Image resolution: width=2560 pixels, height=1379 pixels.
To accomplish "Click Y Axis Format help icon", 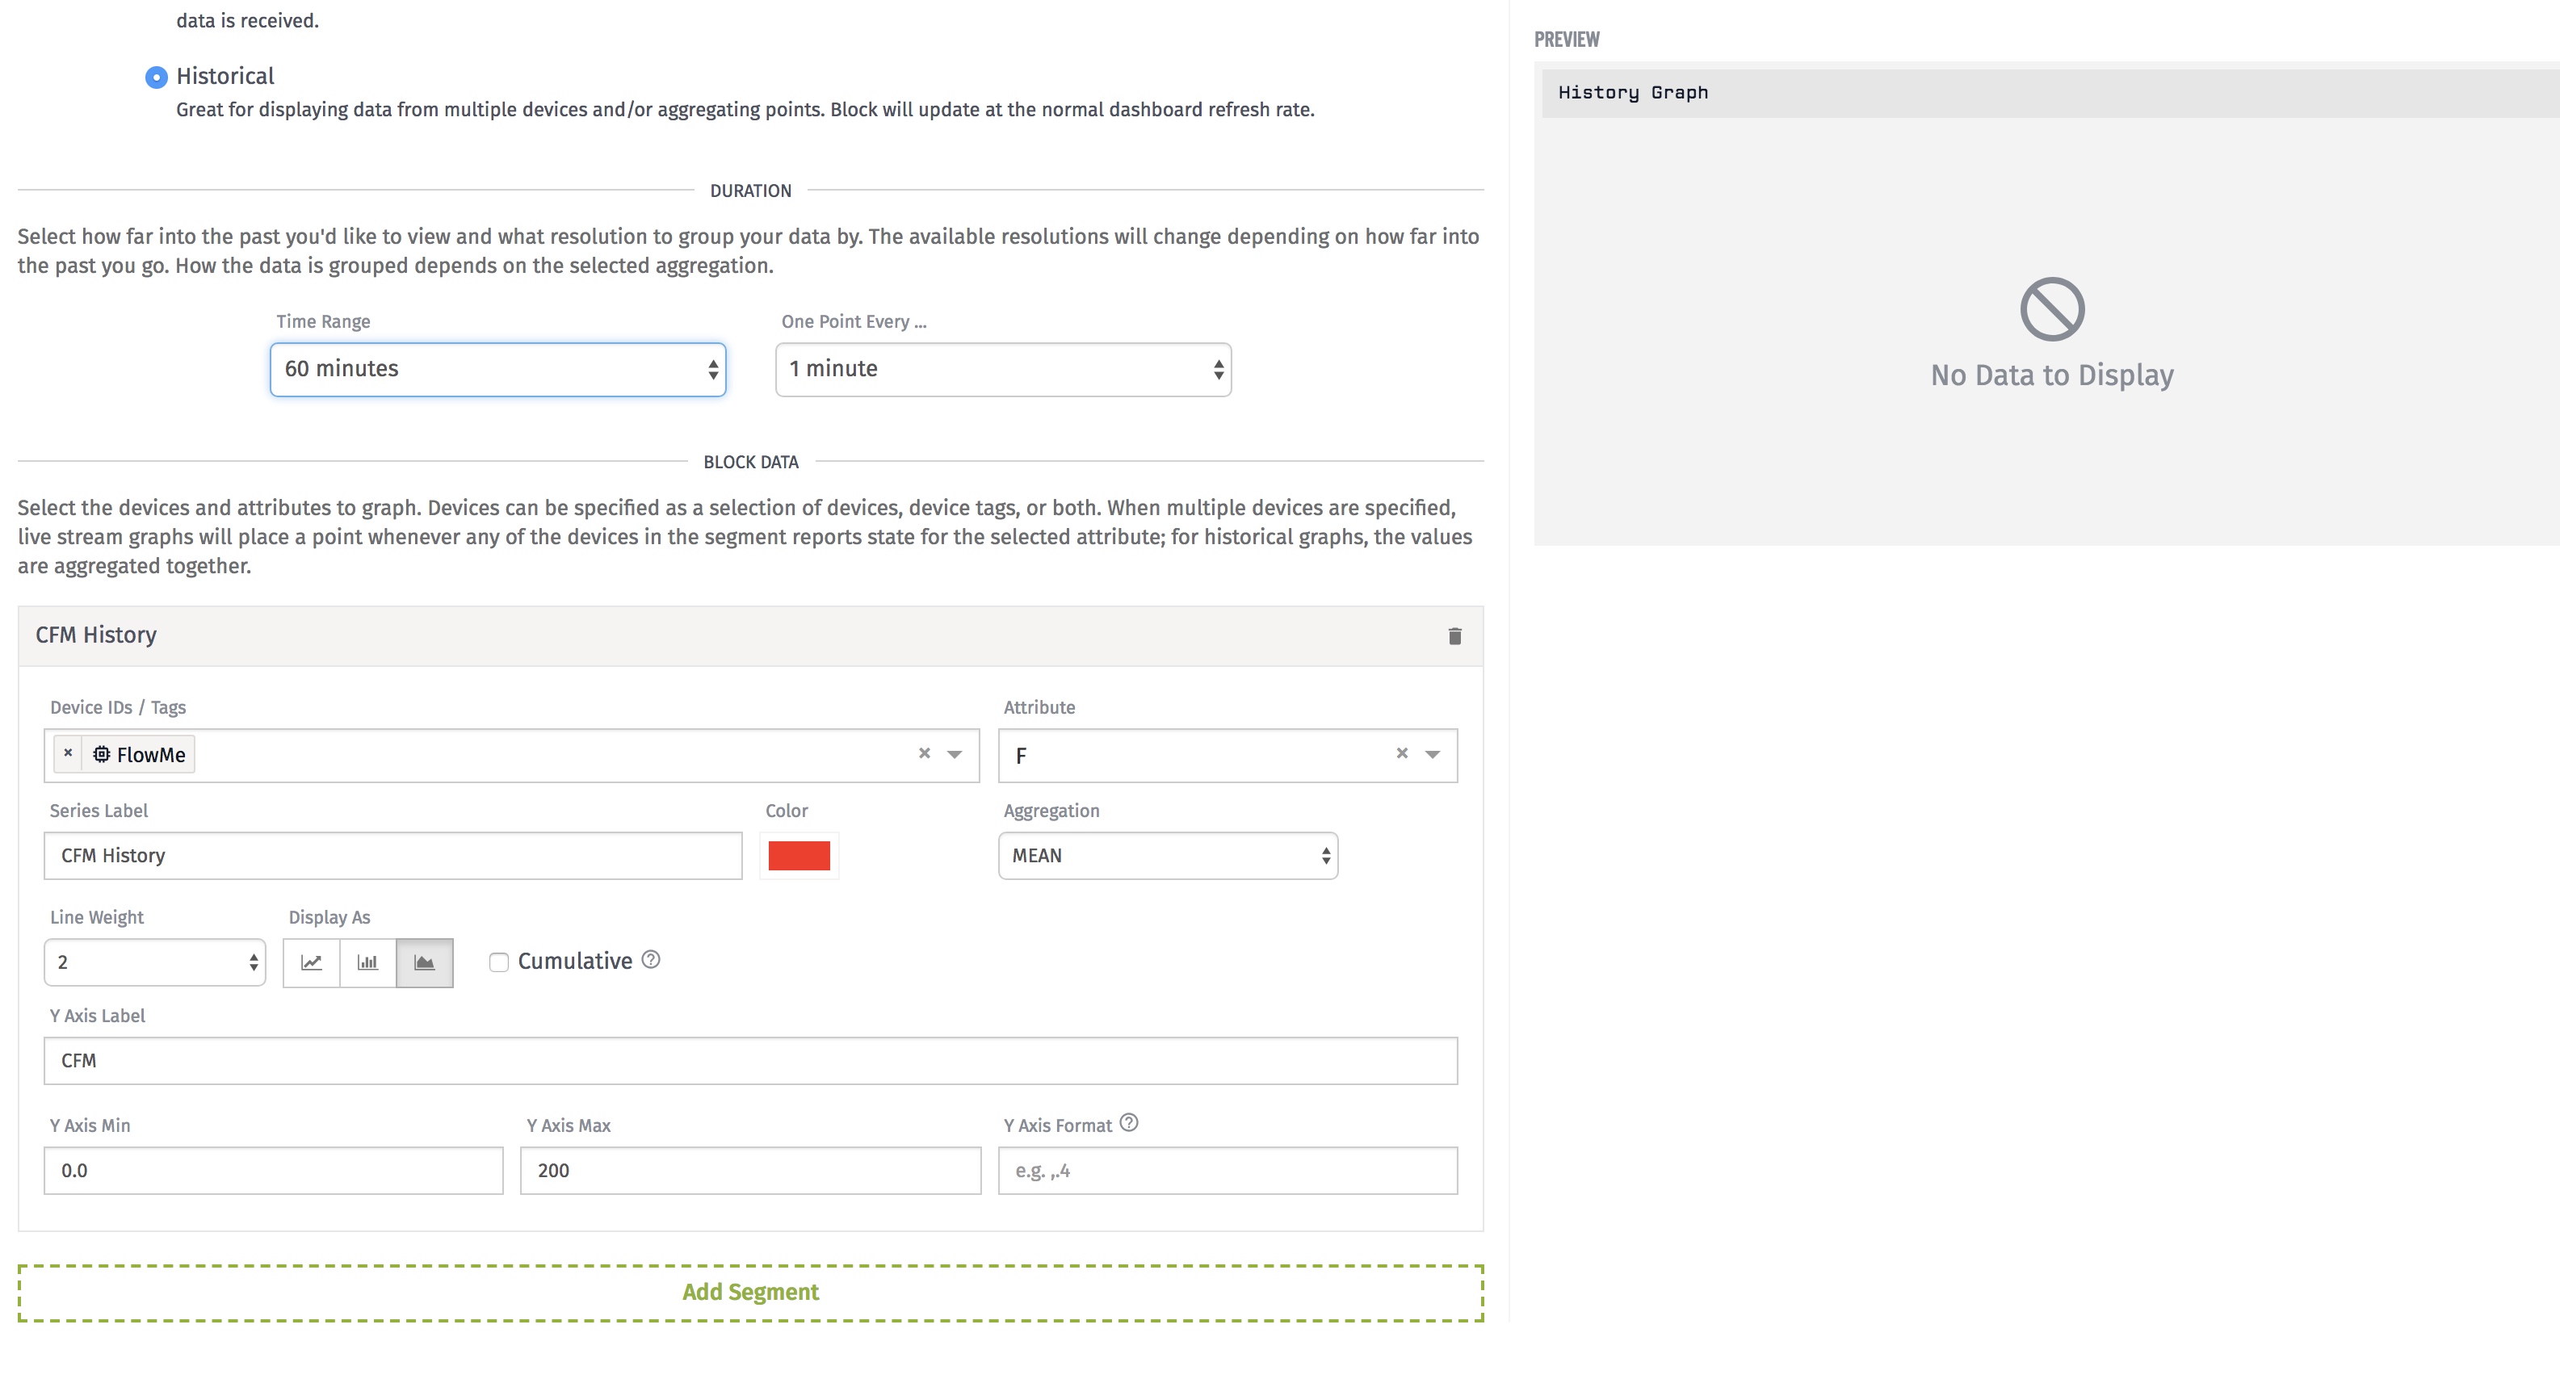I will 1128,1123.
